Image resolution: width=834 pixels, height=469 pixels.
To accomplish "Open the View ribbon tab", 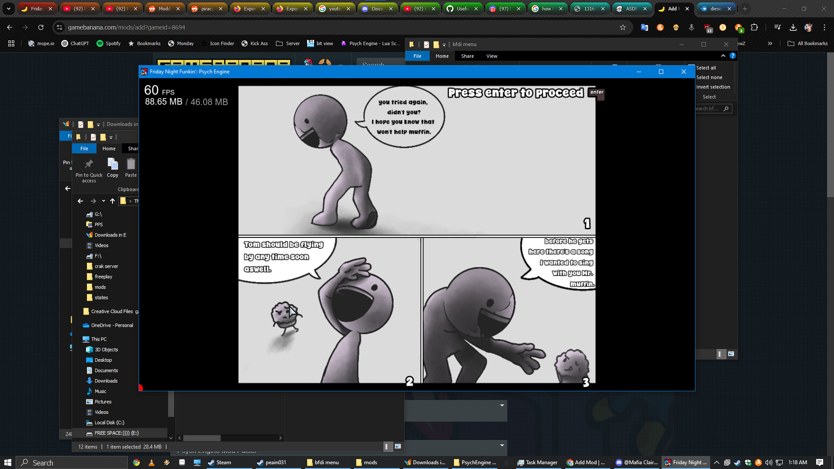I will 492,56.
